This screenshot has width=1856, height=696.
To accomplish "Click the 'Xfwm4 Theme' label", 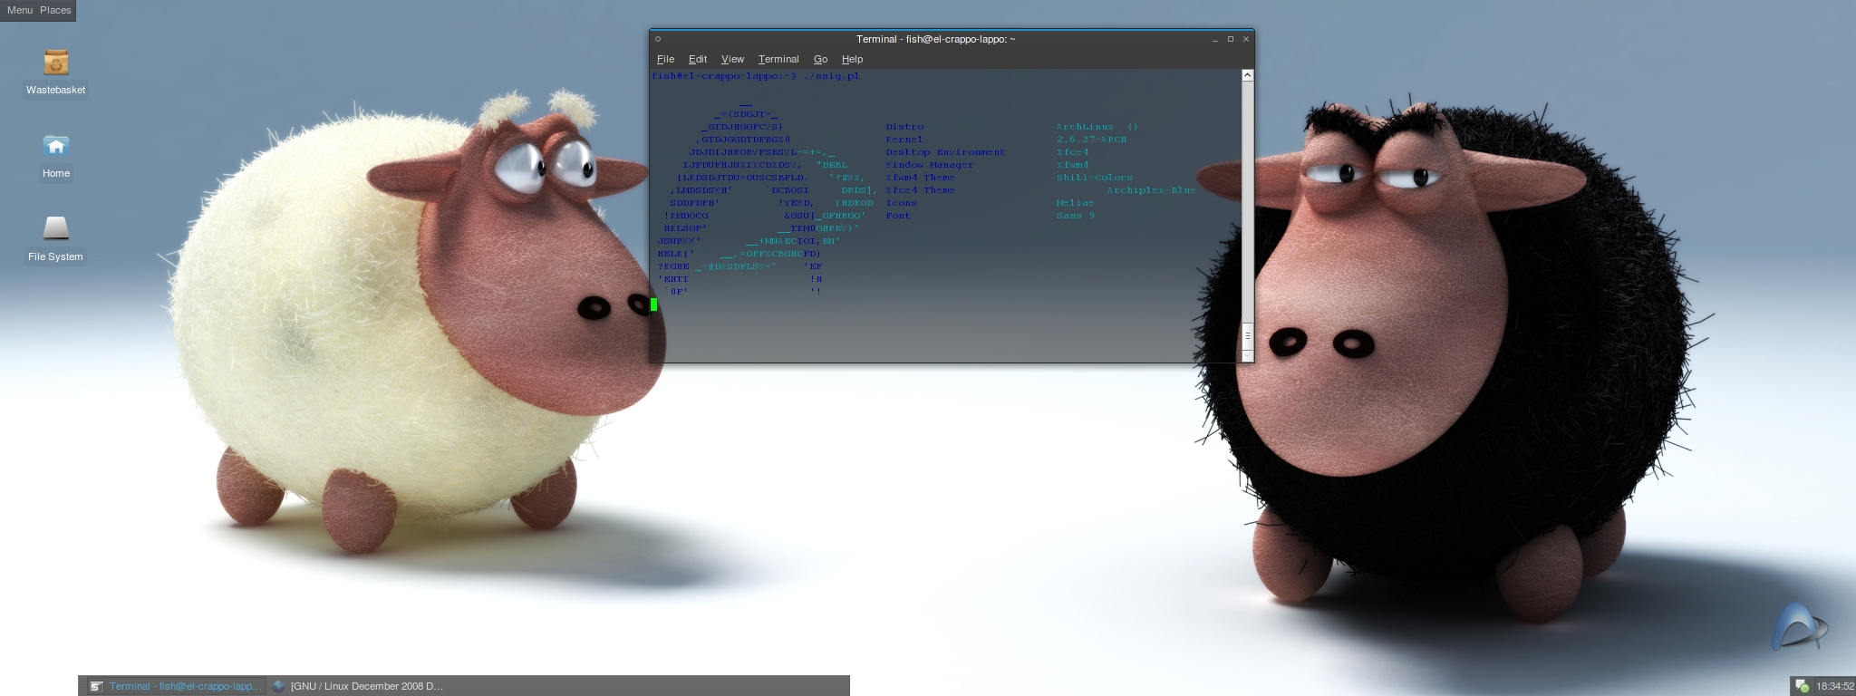I will [920, 178].
